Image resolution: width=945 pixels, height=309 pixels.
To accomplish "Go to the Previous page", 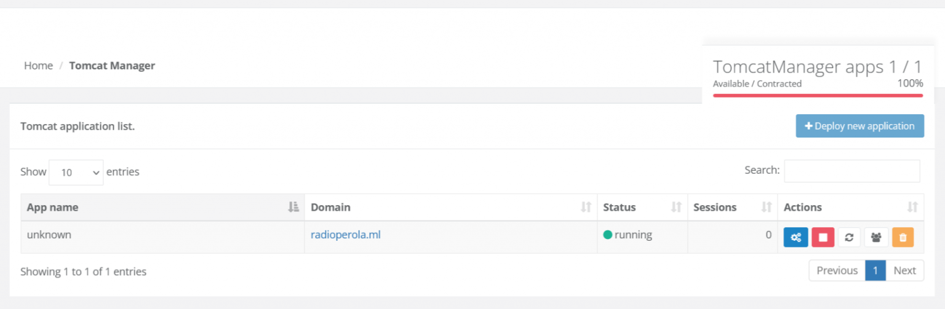I will (837, 270).
